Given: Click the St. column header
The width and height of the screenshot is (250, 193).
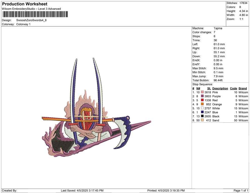Looking at the screenshot, I should click(x=209, y=88).
